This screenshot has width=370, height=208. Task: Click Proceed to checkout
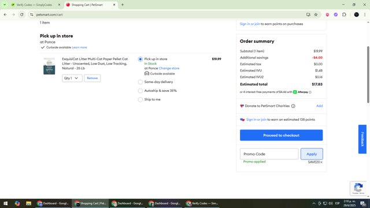[282, 135]
